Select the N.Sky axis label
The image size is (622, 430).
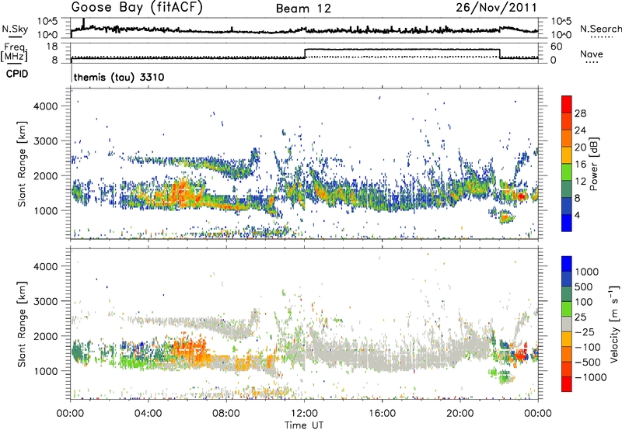[15, 29]
